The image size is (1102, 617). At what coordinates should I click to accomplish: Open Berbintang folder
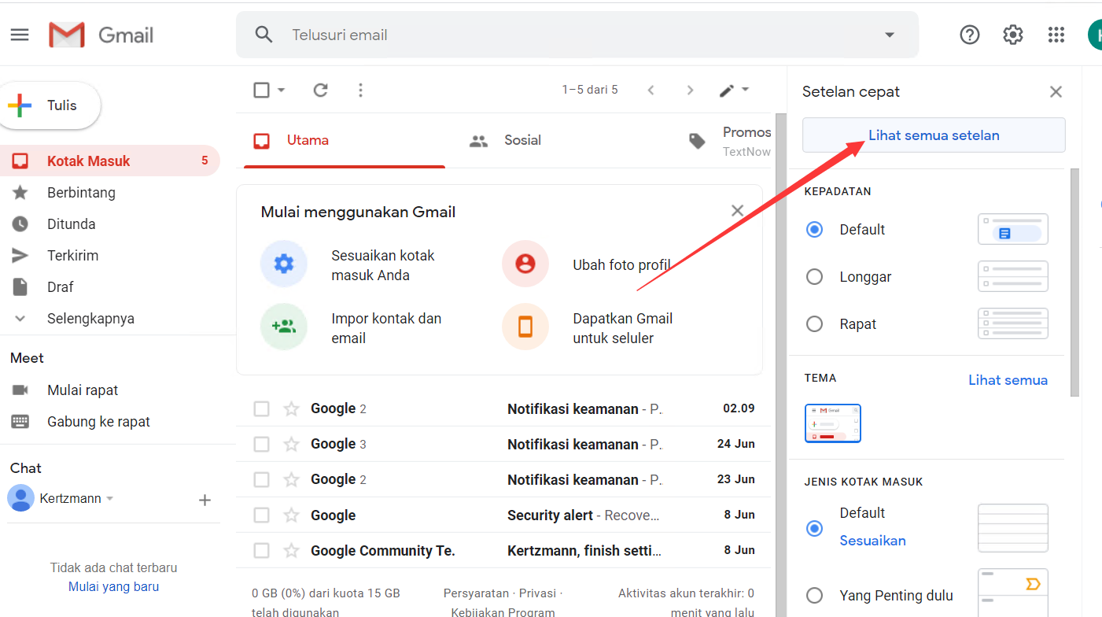pyautogui.click(x=110, y=193)
